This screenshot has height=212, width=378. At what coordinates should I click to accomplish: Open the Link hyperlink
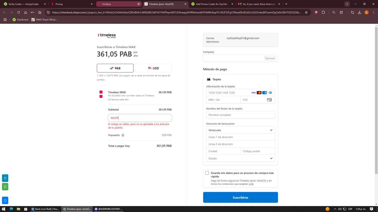coord(251,184)
